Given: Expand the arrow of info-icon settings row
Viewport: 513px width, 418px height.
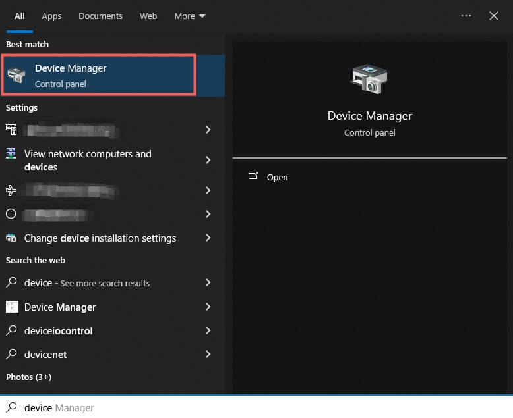Looking at the screenshot, I should (208, 214).
